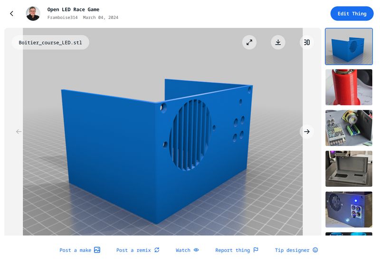Select the red printed part thumbnail
380x260 pixels.
pyautogui.click(x=349, y=87)
